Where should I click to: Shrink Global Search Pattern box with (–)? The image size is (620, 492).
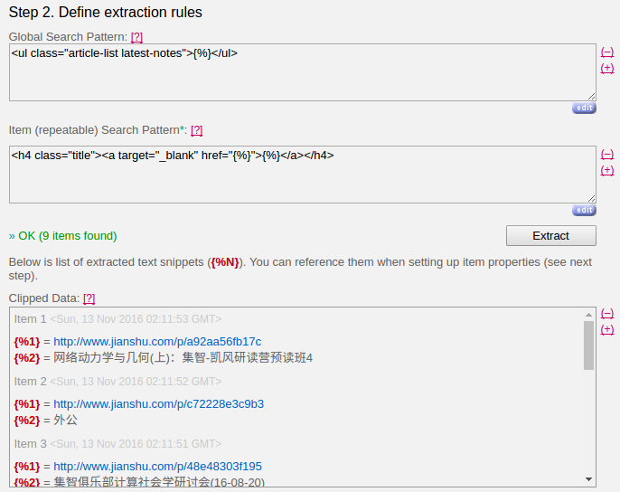607,52
